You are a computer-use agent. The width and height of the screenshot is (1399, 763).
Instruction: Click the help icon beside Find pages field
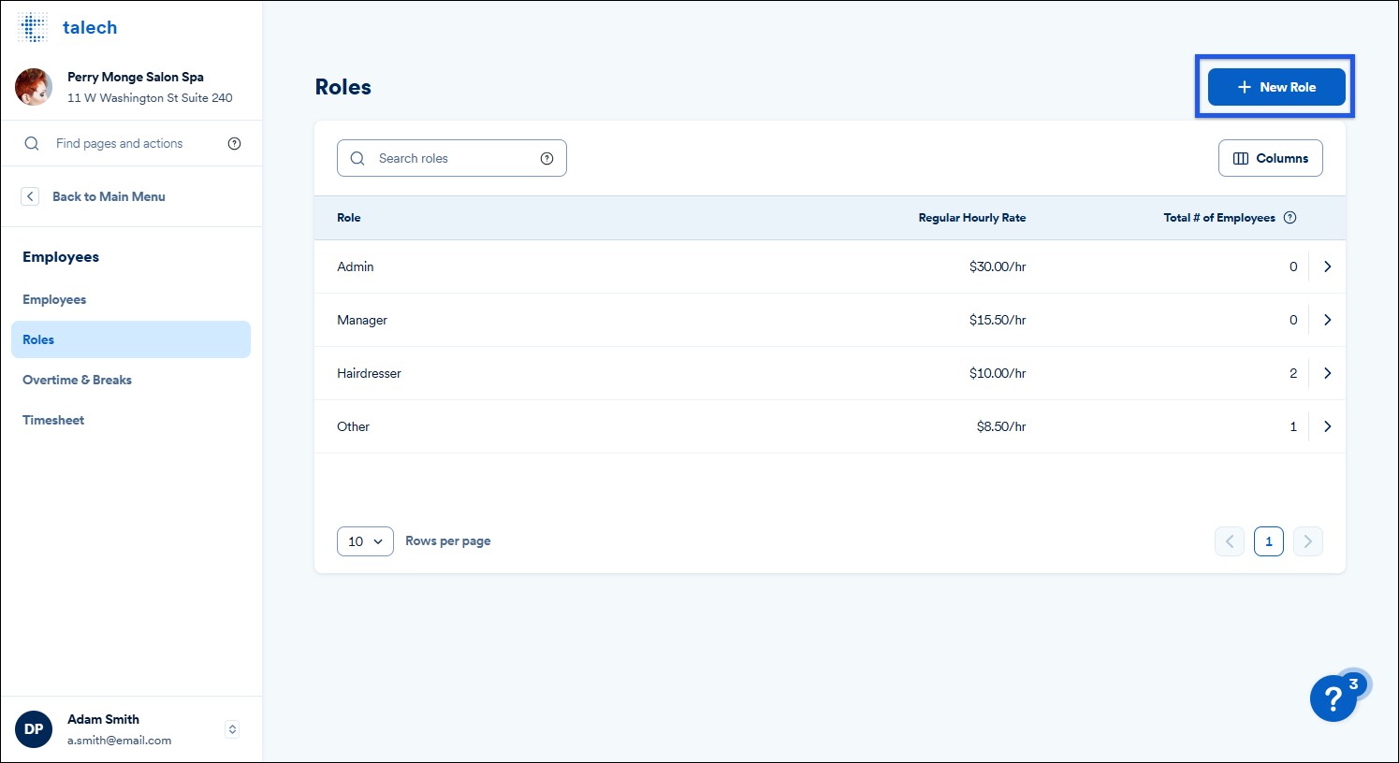pyautogui.click(x=234, y=143)
